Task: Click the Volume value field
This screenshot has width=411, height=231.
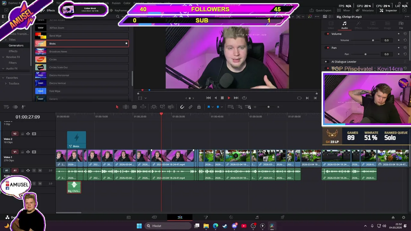Action: [387, 40]
